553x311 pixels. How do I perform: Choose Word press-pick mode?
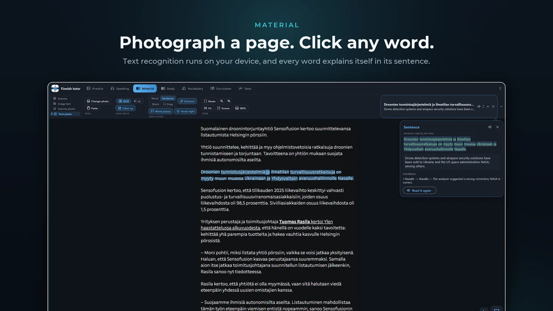click(x=155, y=98)
